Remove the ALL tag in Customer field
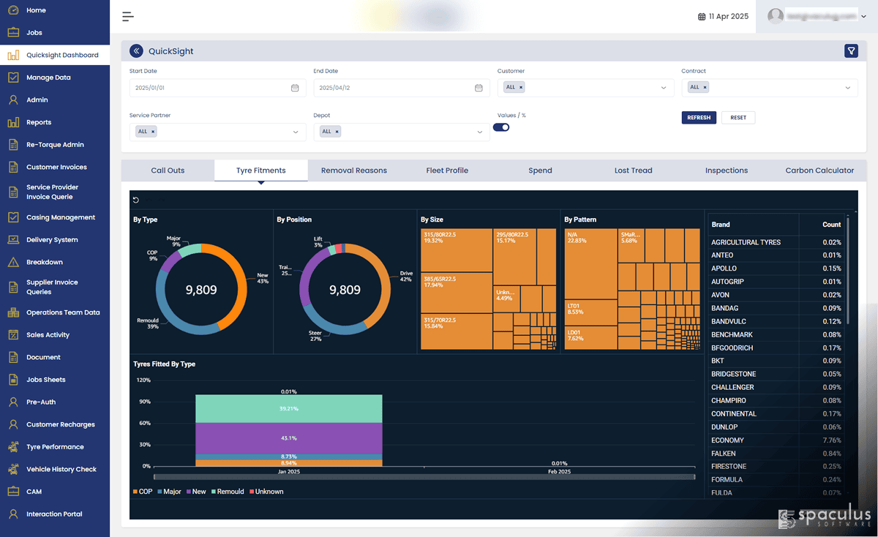The image size is (878, 537). [x=521, y=87]
